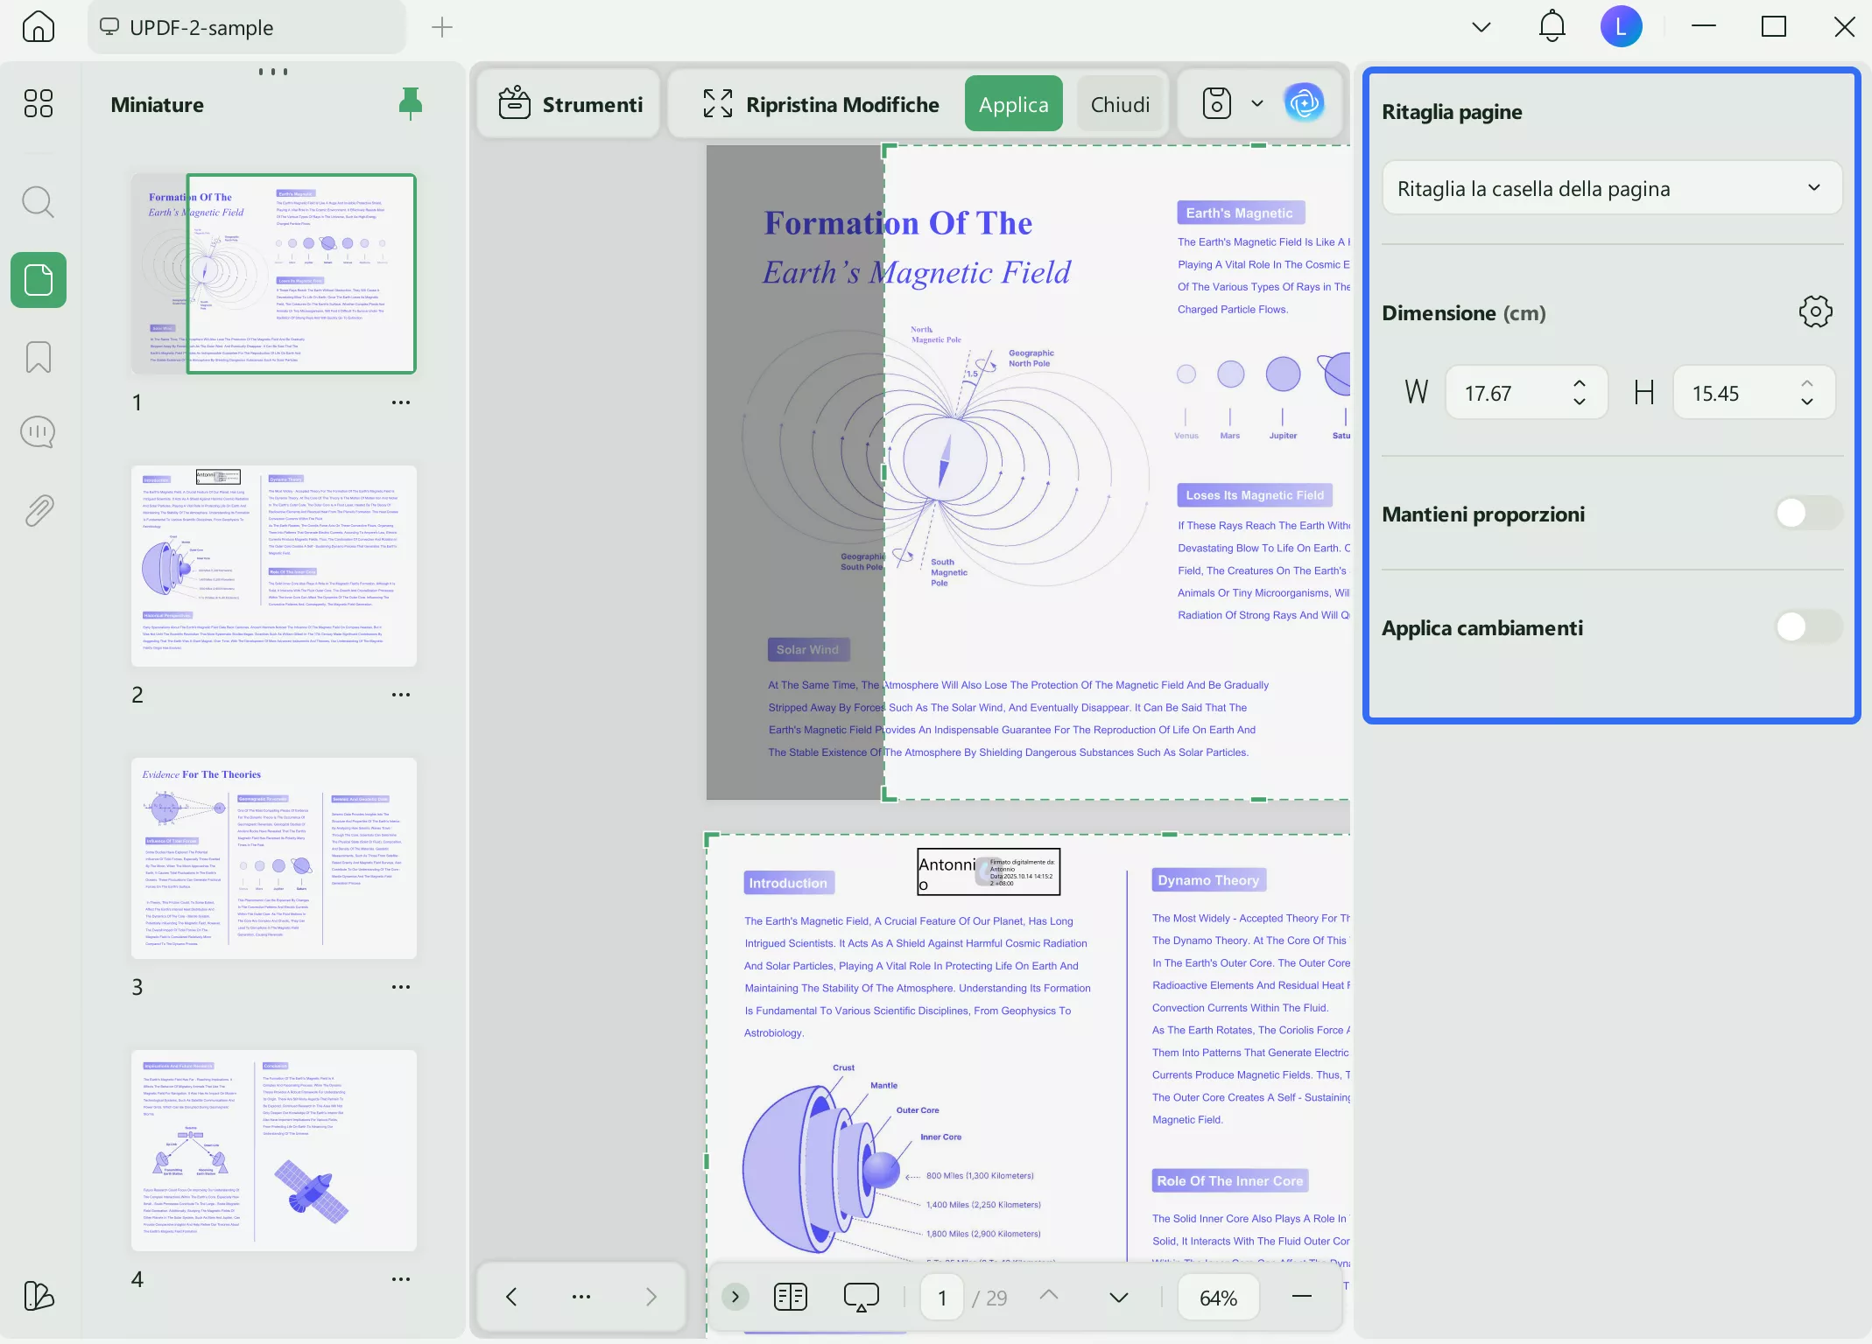The height and width of the screenshot is (1344, 1872).
Task: Open the Ritaglia la casella della pagina dropdown
Action: (1611, 187)
